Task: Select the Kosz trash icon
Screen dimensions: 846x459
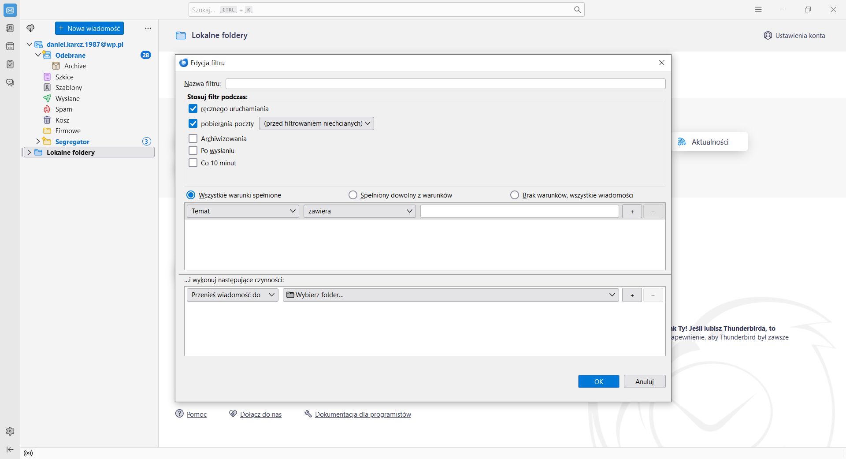Action: point(47,120)
